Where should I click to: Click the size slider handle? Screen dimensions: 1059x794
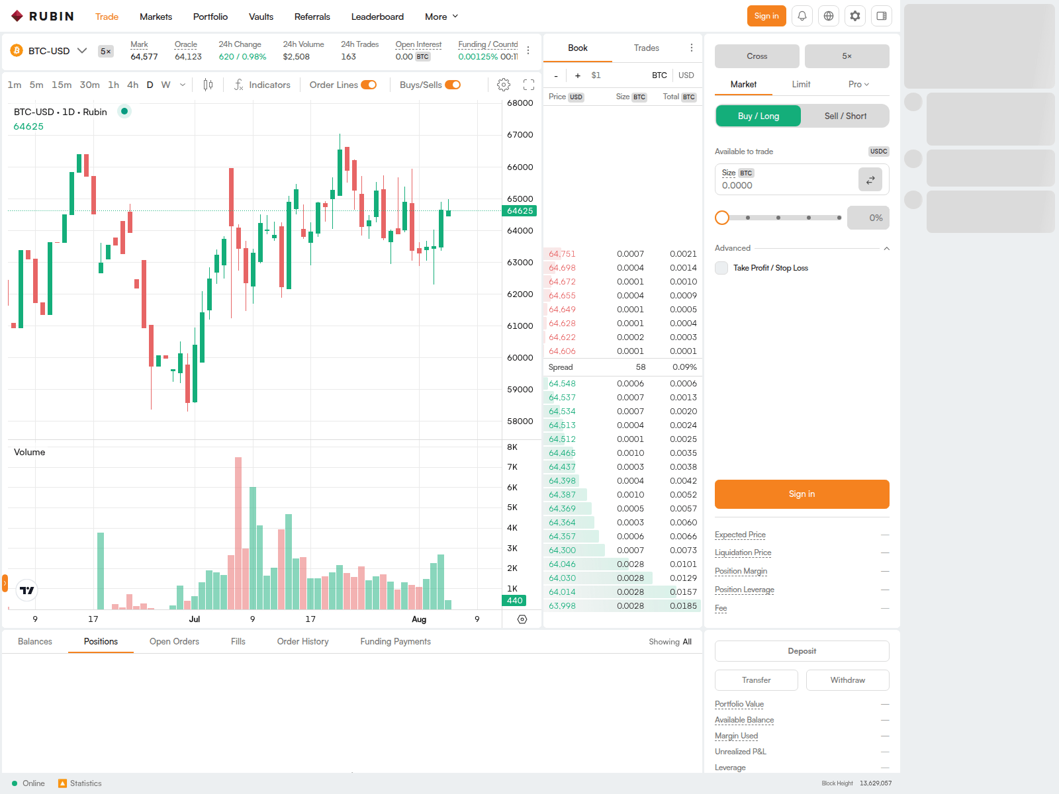[x=722, y=218]
